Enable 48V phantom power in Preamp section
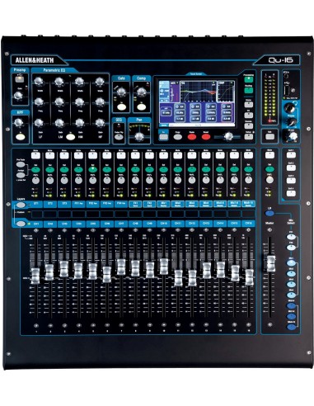The width and height of the screenshot is (314, 406). (x=19, y=79)
